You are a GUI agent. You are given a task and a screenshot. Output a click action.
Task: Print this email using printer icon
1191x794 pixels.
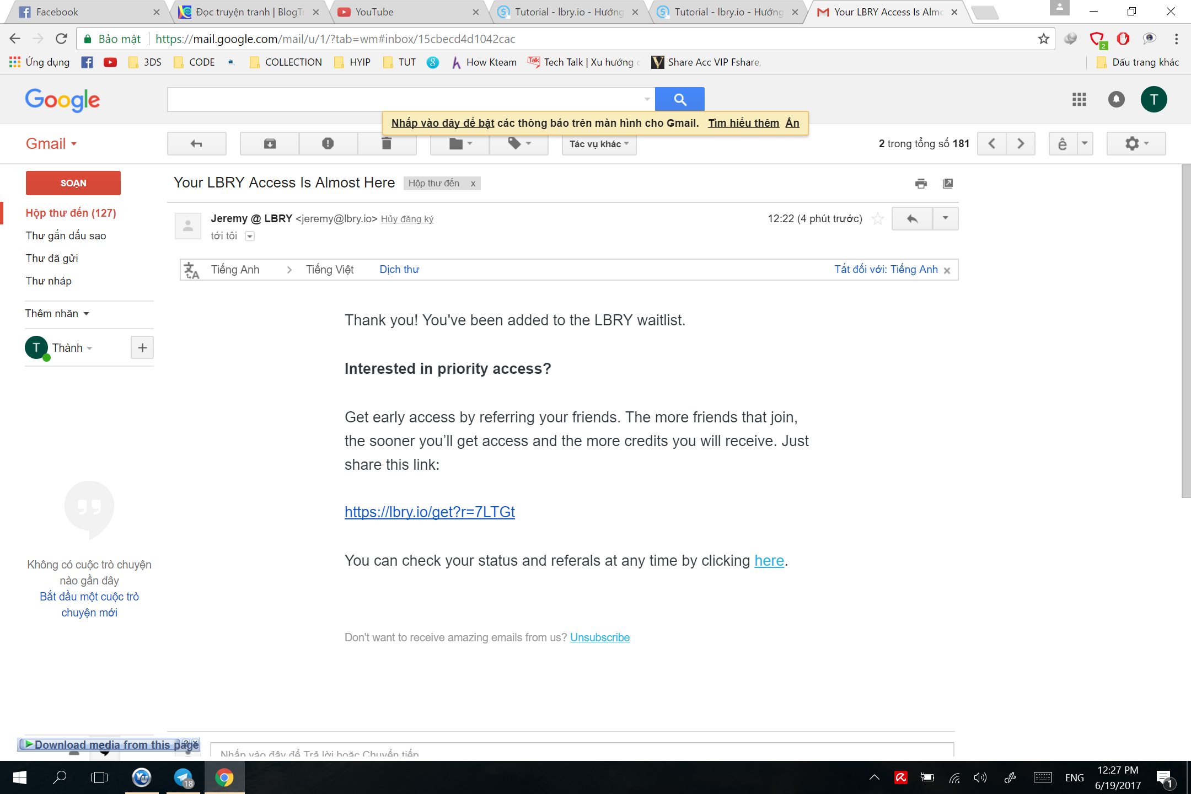921,184
